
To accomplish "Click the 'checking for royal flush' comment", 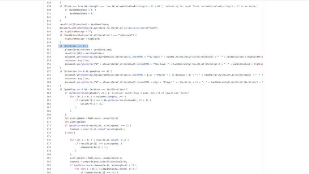I will pos(211,6).
